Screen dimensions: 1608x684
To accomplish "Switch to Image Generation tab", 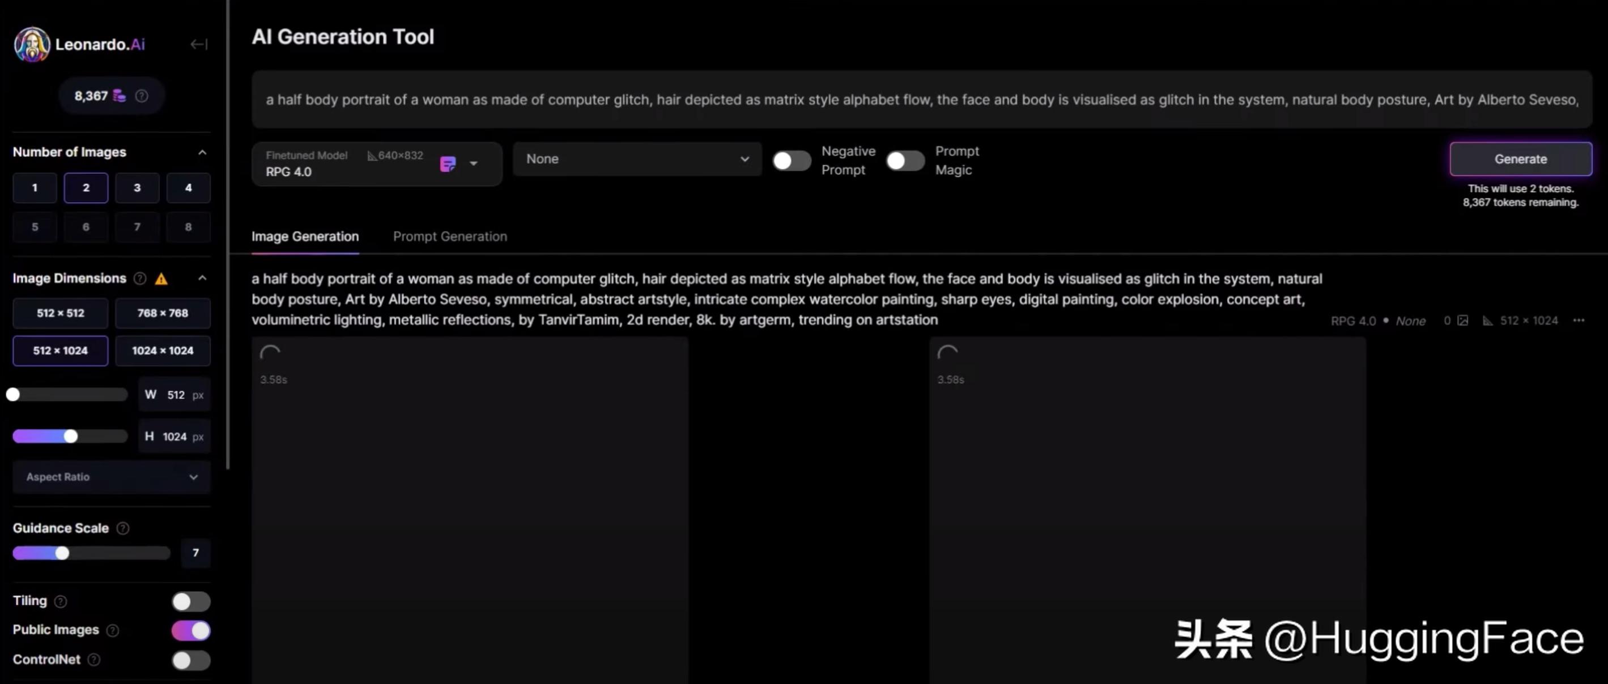I will 305,236.
